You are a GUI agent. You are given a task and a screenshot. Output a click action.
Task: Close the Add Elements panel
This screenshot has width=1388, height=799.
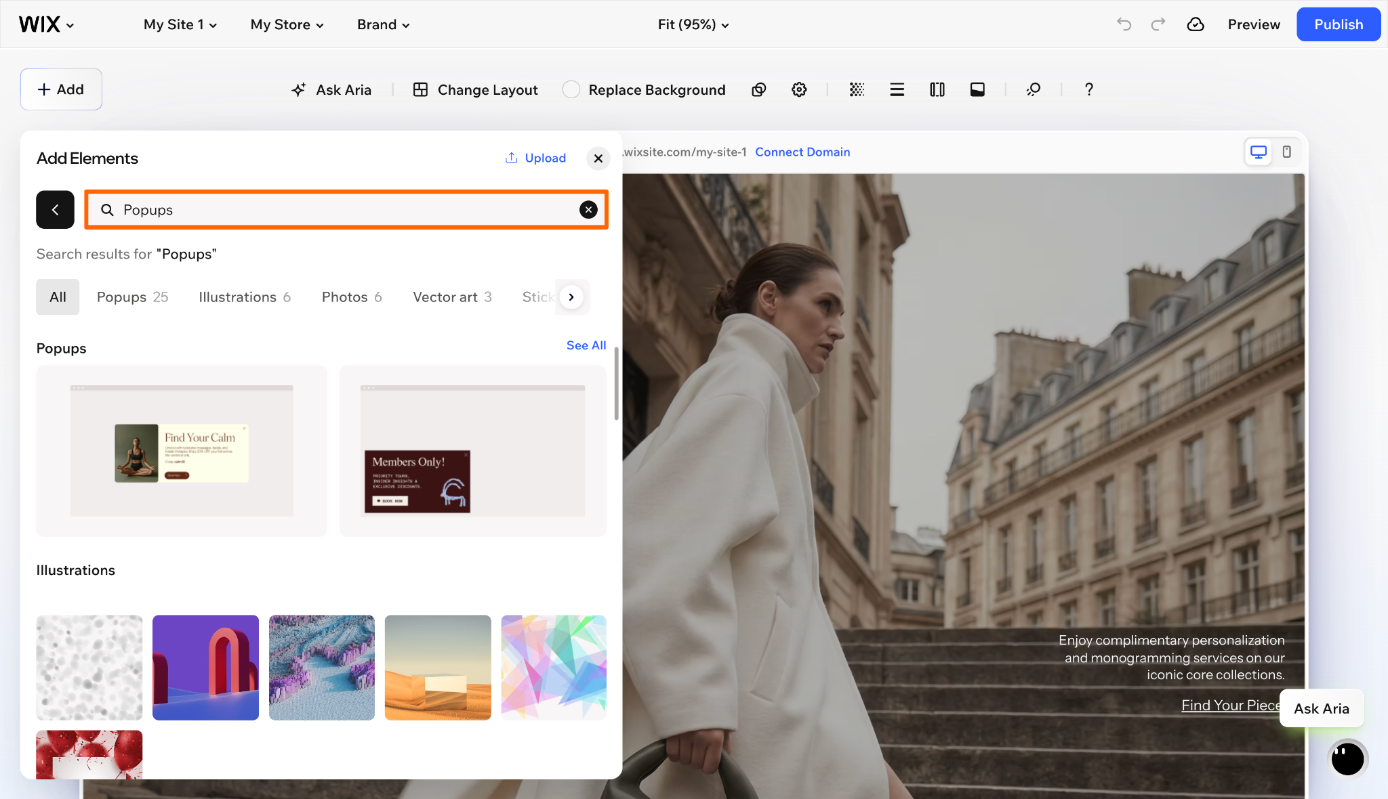pyautogui.click(x=598, y=158)
